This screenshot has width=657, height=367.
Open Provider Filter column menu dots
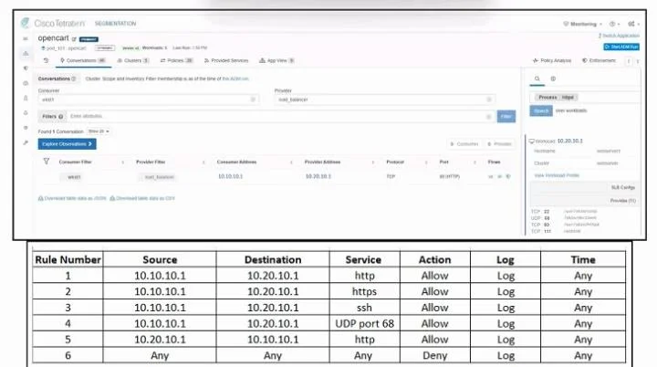[203, 162]
